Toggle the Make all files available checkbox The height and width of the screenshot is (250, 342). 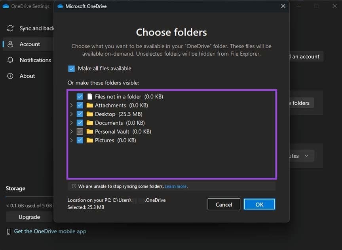[71, 69]
